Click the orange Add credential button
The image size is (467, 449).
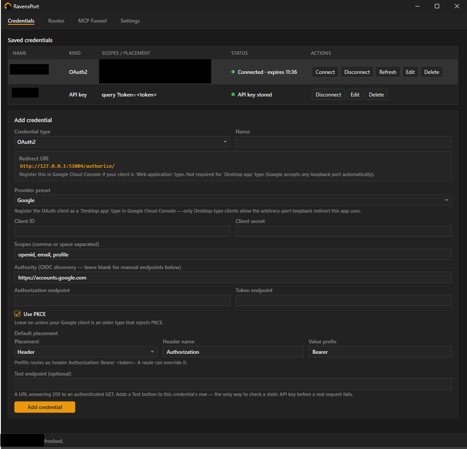tap(45, 407)
